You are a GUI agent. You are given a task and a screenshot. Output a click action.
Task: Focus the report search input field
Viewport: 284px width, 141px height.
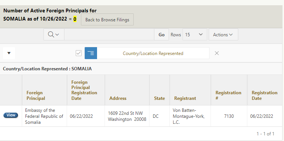click(x=109, y=34)
